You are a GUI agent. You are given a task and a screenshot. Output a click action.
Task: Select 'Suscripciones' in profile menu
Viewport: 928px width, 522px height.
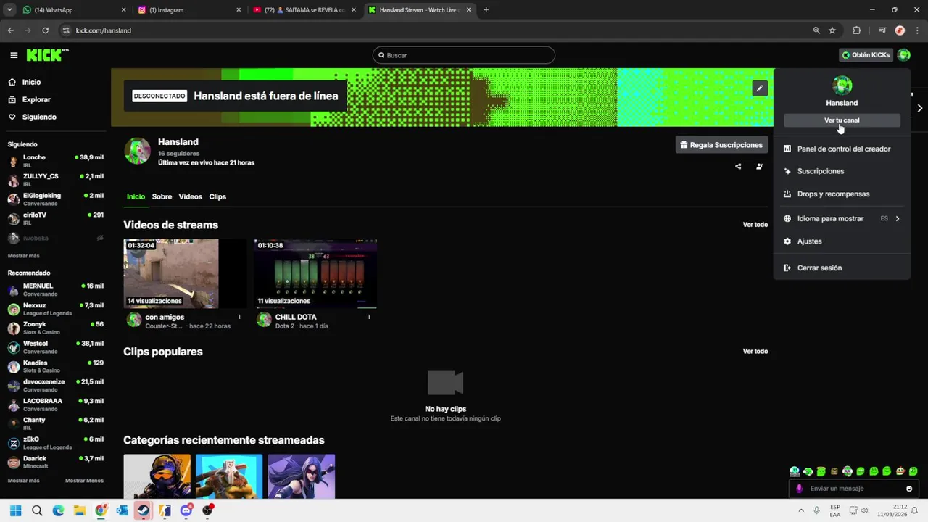pos(842,171)
